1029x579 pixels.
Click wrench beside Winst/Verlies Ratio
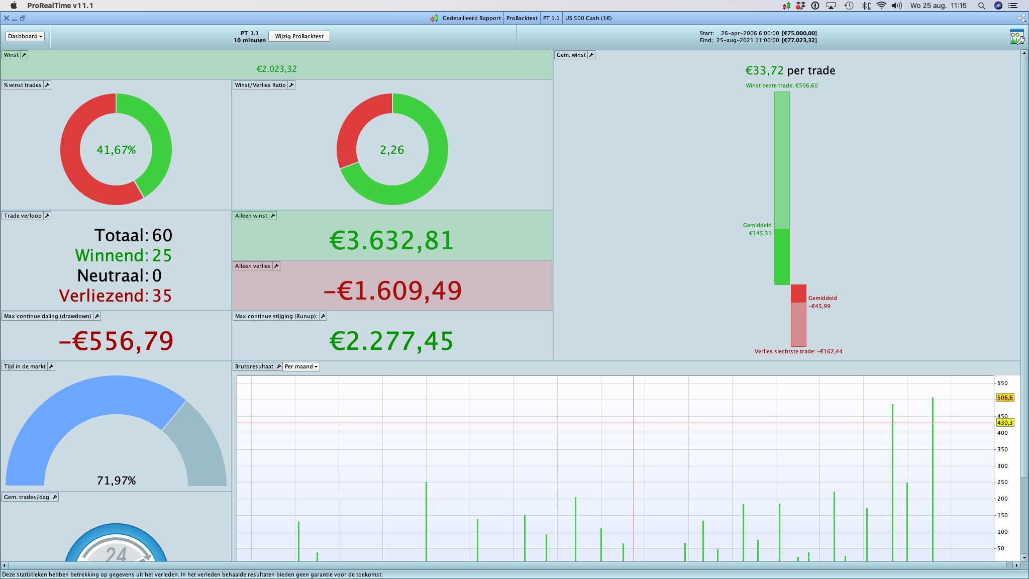291,85
